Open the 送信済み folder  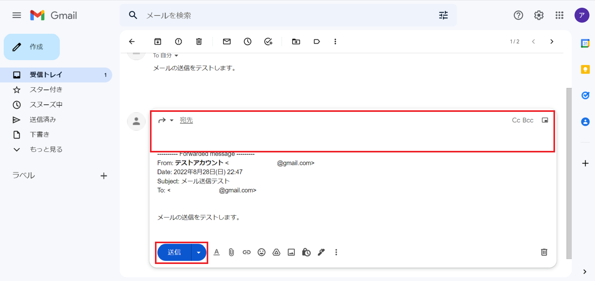coord(43,120)
